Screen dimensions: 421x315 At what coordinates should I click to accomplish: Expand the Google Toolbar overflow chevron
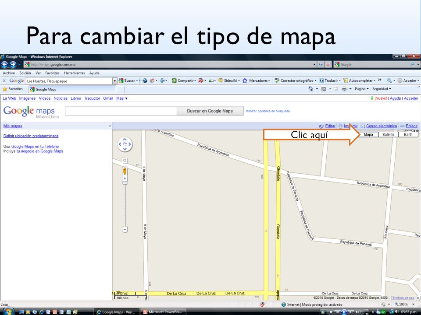(x=380, y=80)
